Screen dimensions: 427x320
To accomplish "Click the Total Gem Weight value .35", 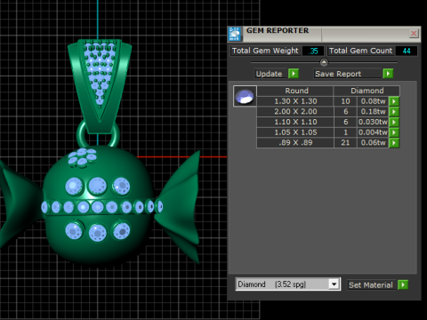I will (313, 51).
